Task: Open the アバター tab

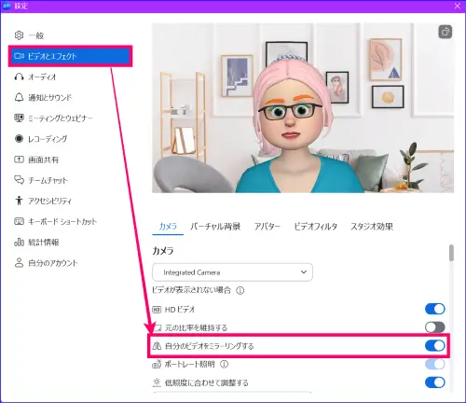Action: pyautogui.click(x=267, y=227)
